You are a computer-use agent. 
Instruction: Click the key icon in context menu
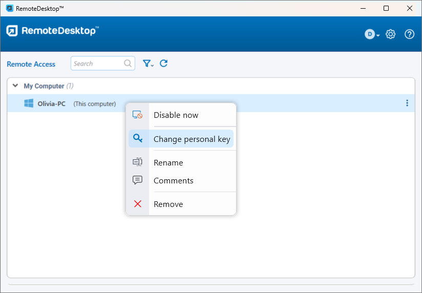tap(137, 138)
